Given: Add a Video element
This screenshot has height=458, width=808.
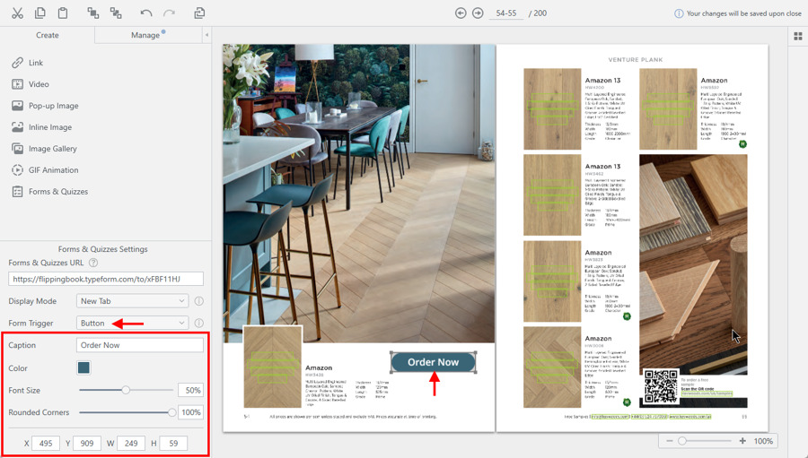Looking at the screenshot, I should click(x=31, y=84).
